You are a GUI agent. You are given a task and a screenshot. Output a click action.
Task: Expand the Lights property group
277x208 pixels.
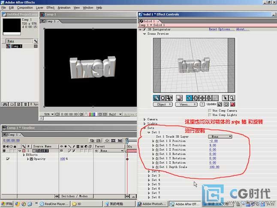coord(145,124)
